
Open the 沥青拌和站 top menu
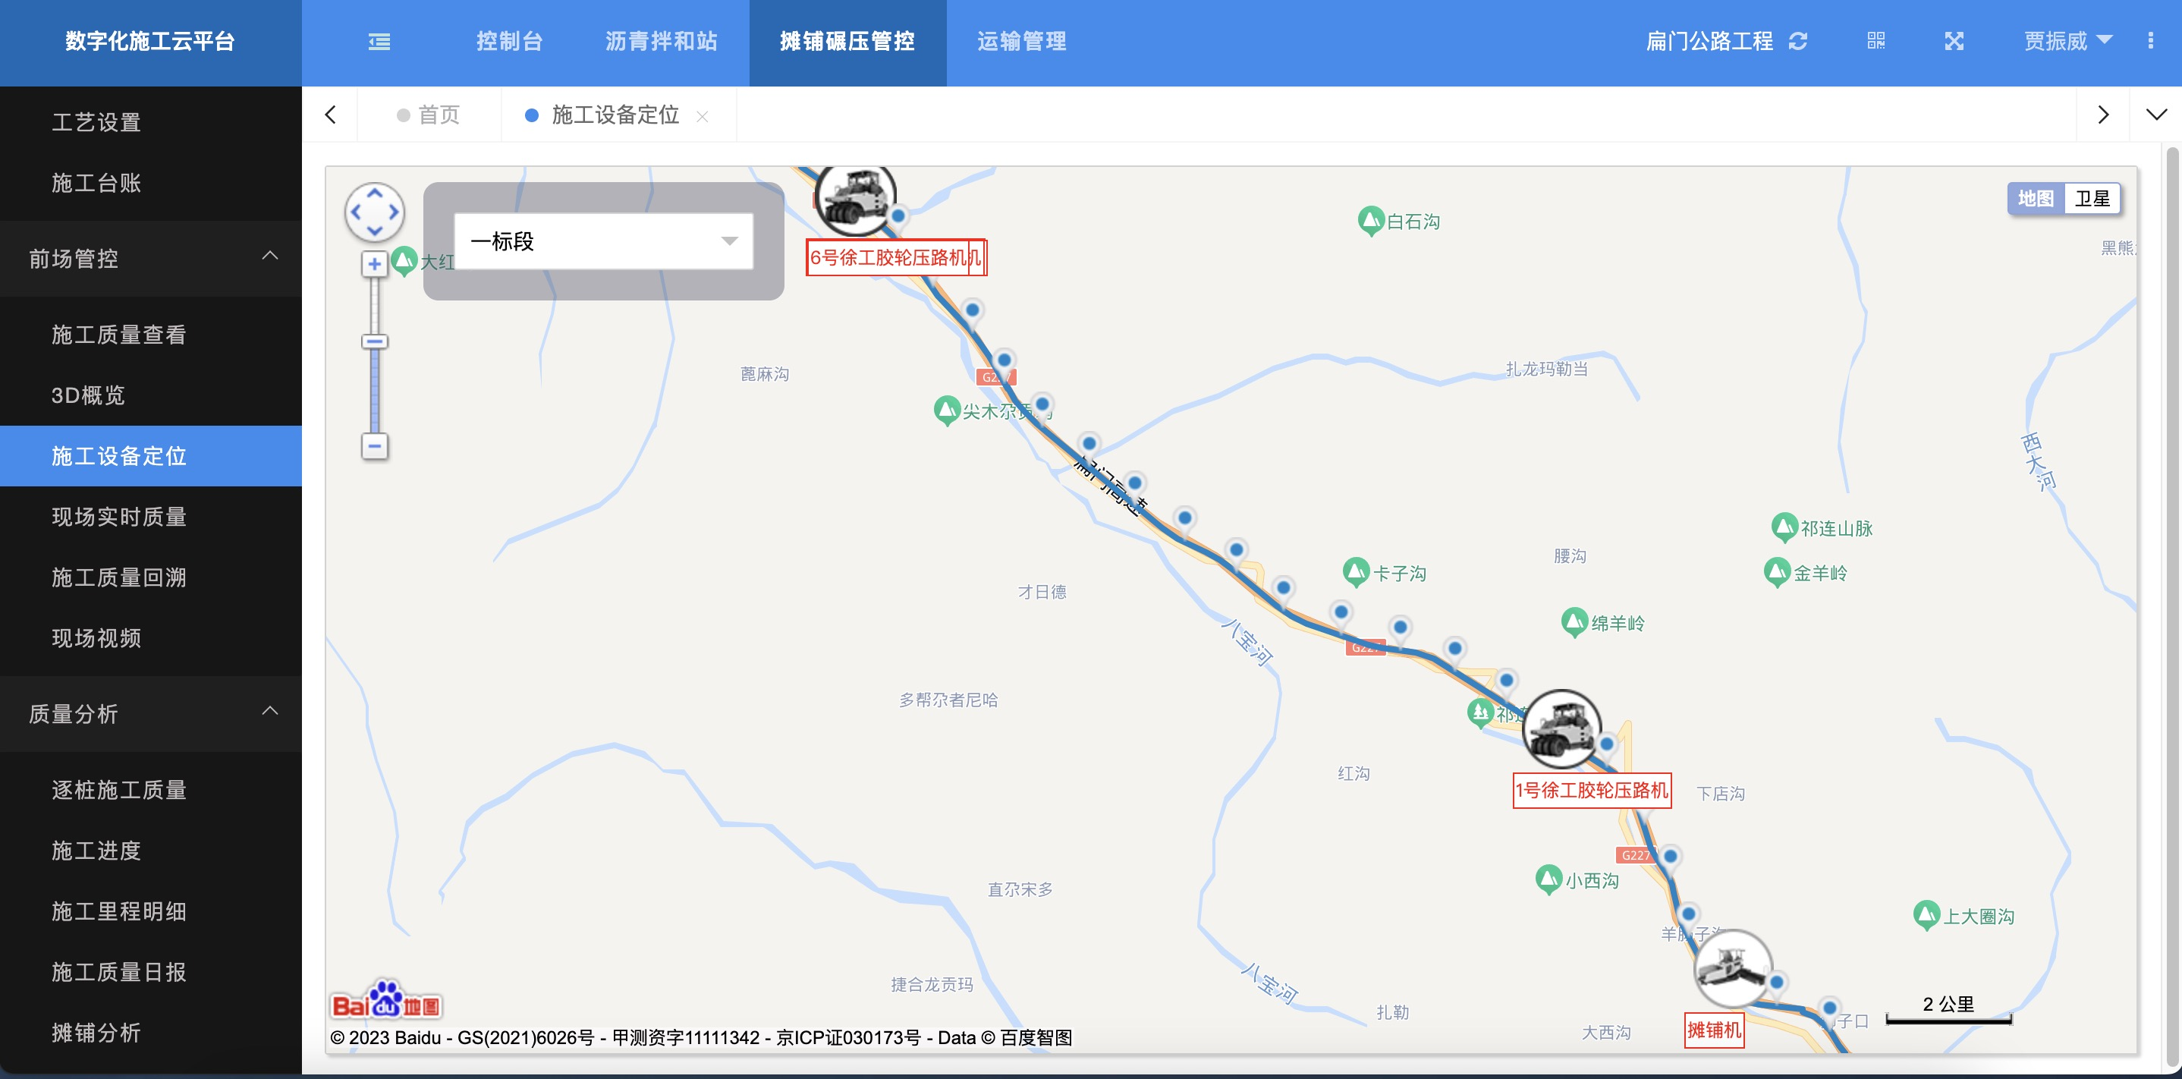(662, 42)
